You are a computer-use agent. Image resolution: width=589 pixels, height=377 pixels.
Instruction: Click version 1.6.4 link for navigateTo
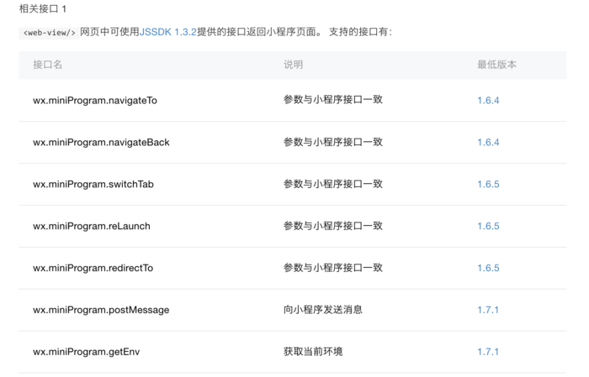tap(488, 101)
